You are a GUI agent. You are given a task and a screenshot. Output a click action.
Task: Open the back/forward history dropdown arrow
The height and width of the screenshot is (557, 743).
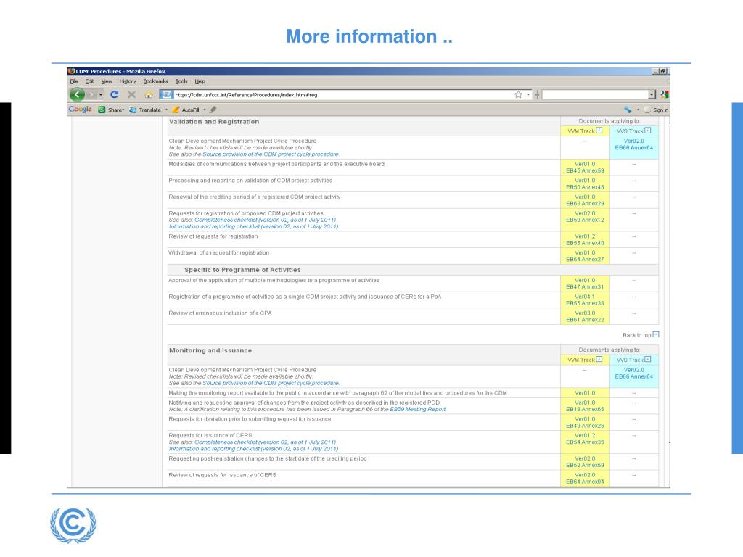tap(100, 95)
